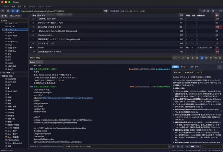Open the スレッド menu
Screen dimensions: 223x152
point(32,6)
